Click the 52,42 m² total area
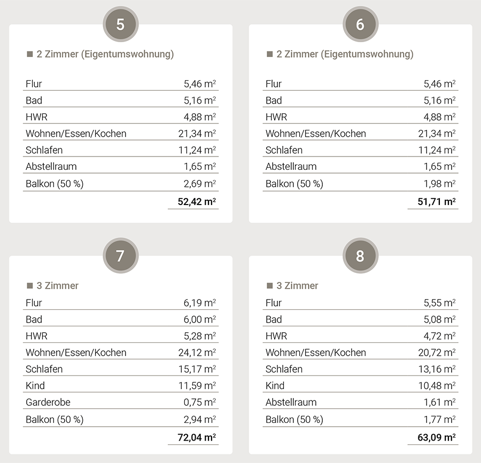 click(x=197, y=202)
